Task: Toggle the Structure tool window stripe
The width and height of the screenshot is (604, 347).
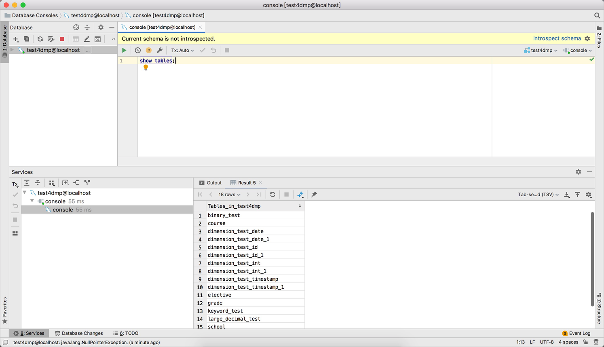Action: click(x=599, y=308)
